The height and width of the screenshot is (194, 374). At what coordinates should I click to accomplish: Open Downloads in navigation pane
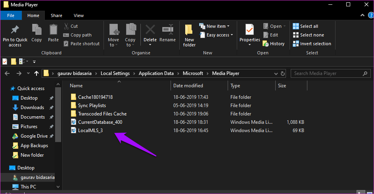point(32,108)
